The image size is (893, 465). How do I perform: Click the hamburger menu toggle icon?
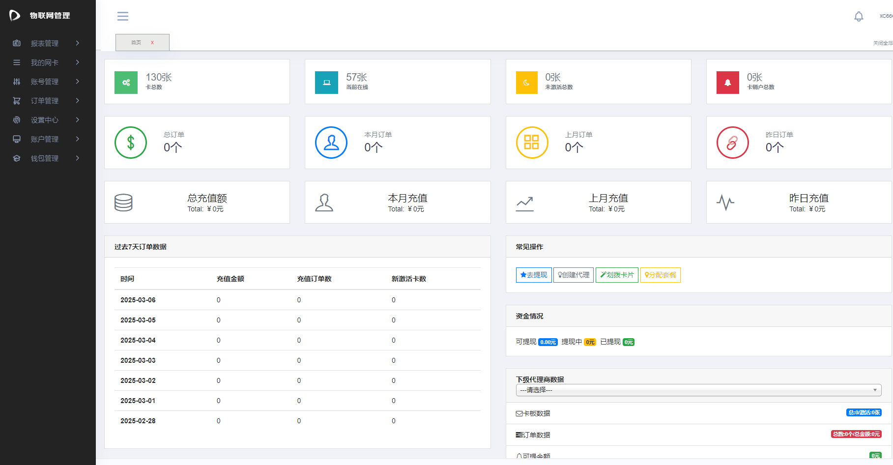coord(123,16)
